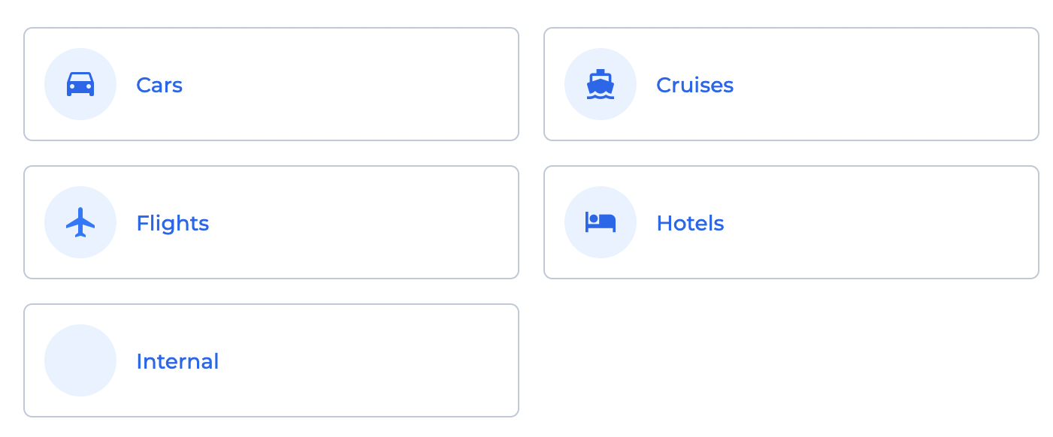
Task: Click the bed icon for Hotels
Action: (601, 222)
